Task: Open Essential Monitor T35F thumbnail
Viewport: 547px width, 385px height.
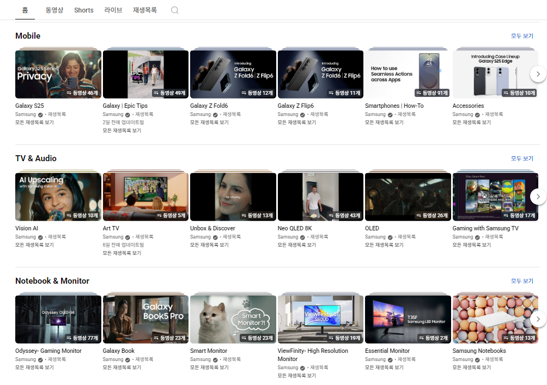Action: (x=408, y=320)
